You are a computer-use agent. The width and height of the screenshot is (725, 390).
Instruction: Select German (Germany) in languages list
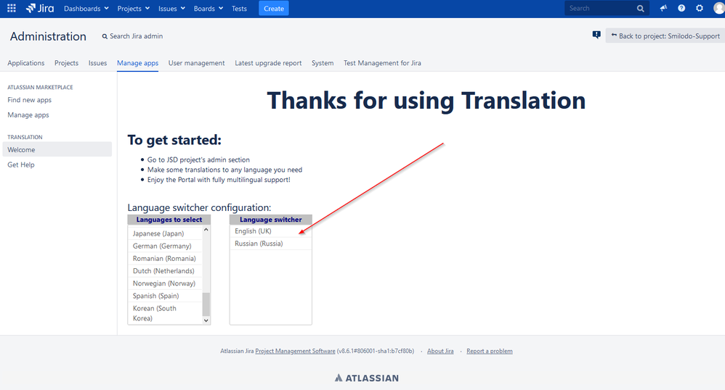click(x=165, y=246)
